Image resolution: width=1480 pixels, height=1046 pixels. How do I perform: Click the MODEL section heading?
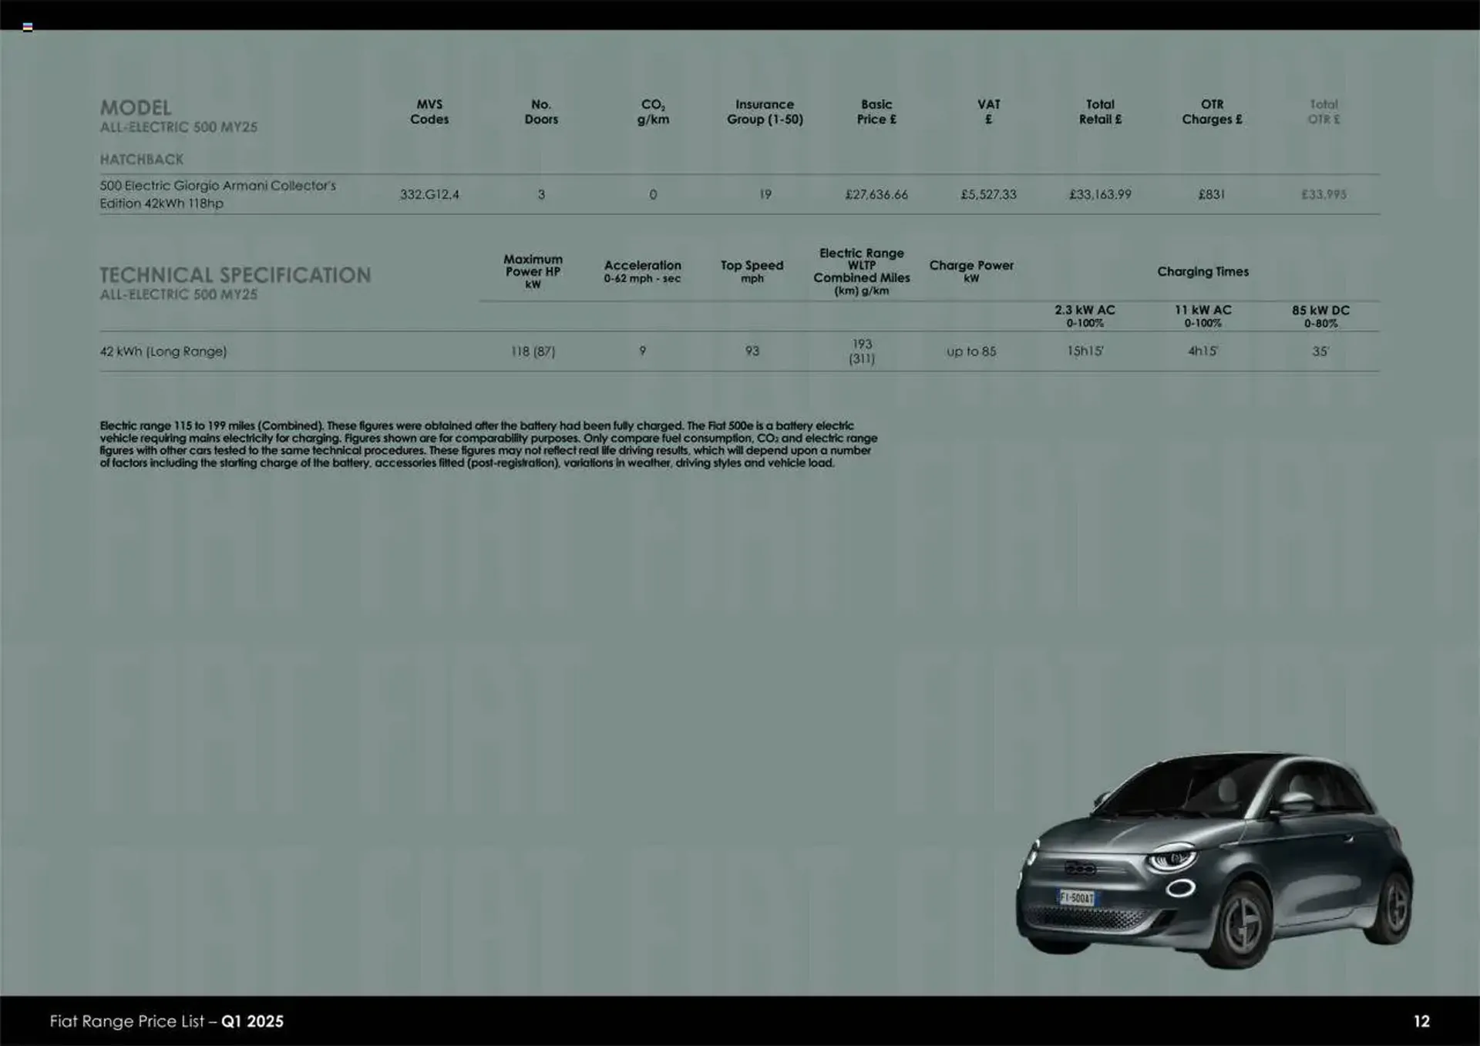136,108
